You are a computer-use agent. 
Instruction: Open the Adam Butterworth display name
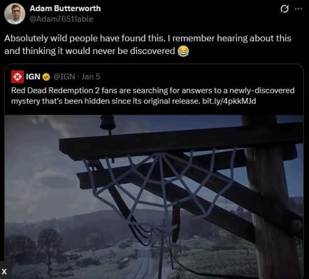[65, 8]
